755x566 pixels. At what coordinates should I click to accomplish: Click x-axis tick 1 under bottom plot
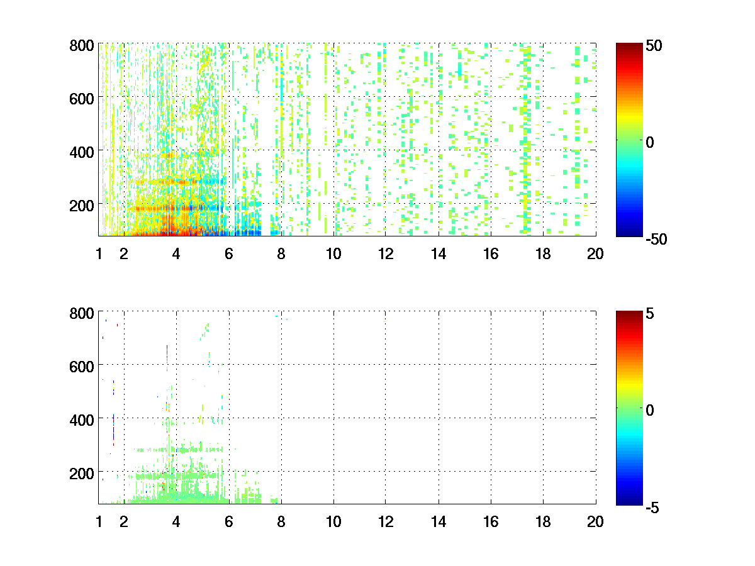pos(99,521)
